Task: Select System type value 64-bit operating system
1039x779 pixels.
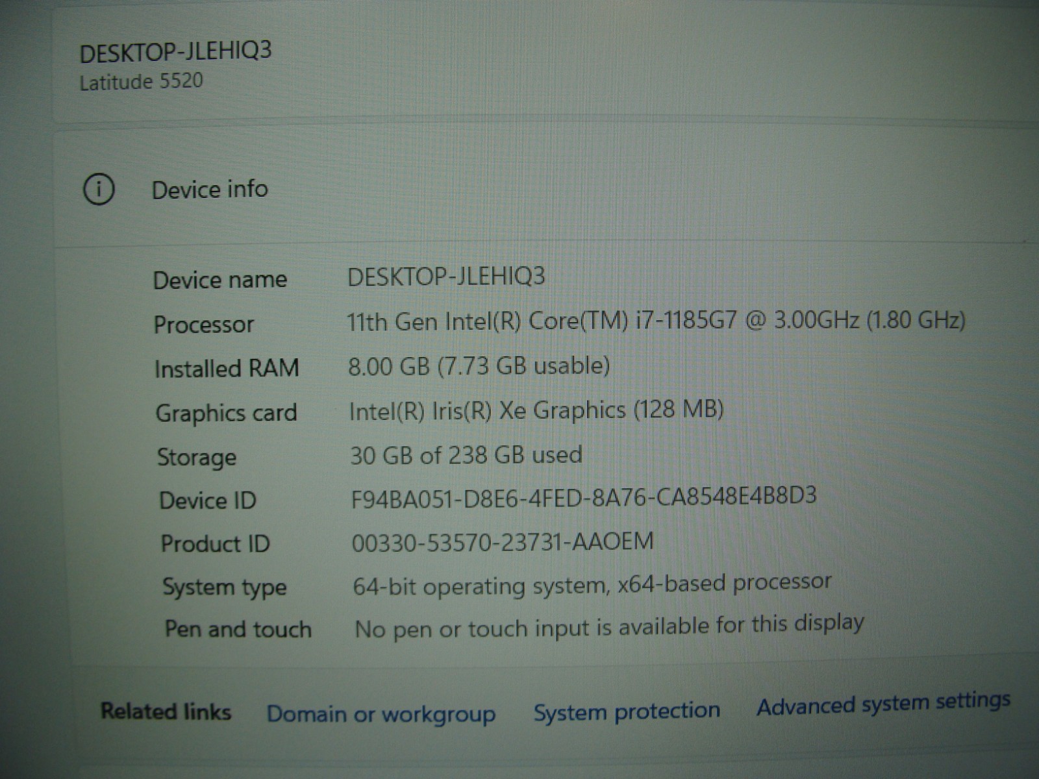Action: pyautogui.click(x=592, y=584)
